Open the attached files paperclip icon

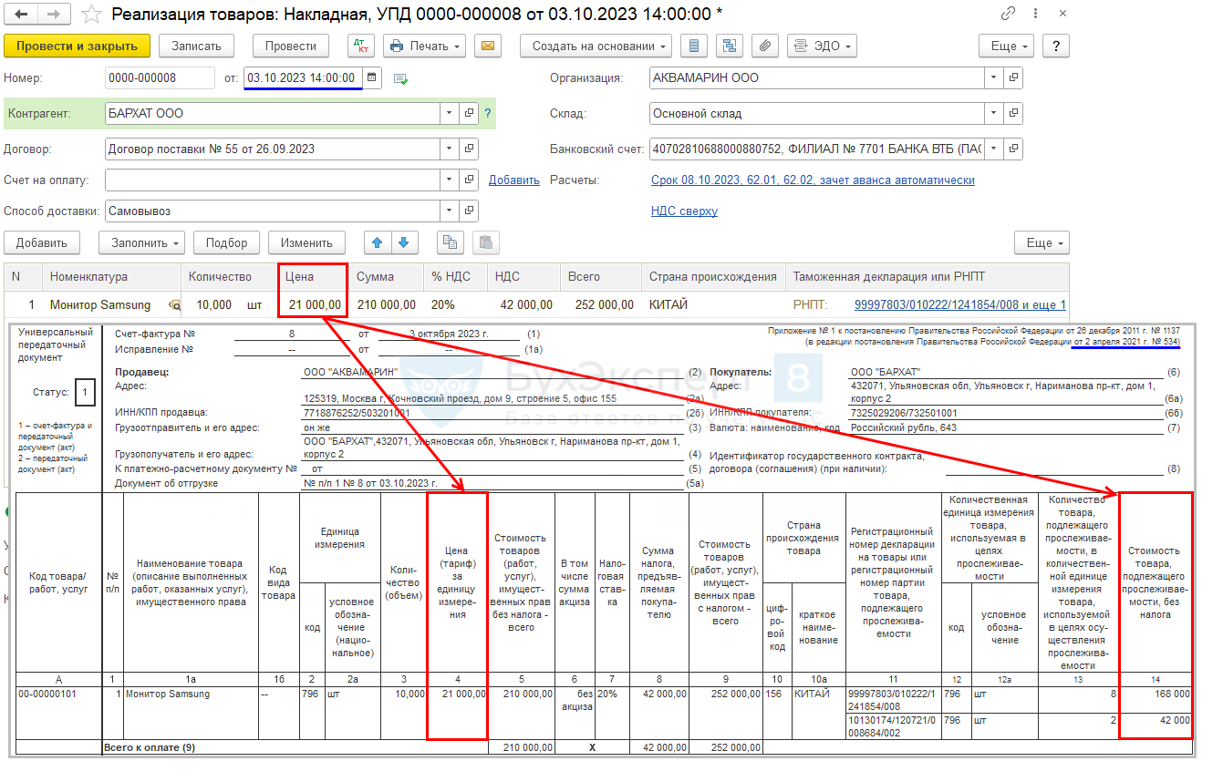(765, 46)
